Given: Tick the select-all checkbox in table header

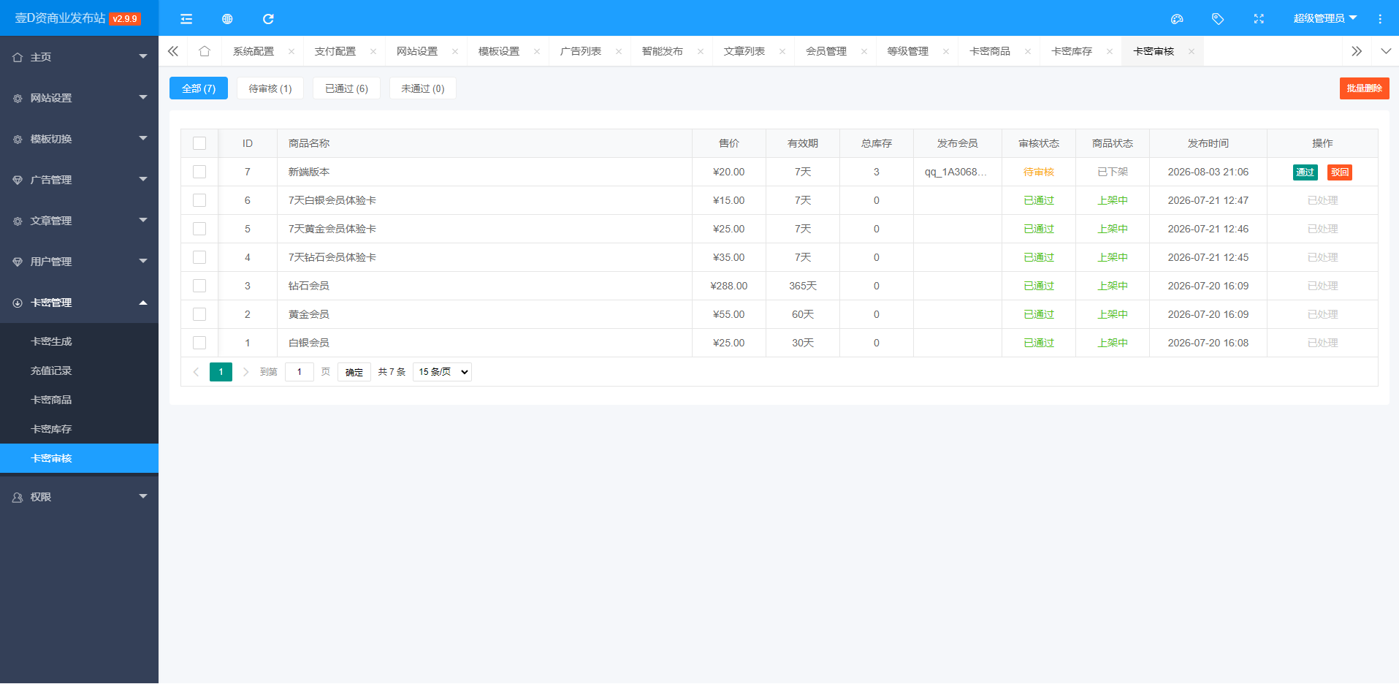Looking at the screenshot, I should point(199,143).
